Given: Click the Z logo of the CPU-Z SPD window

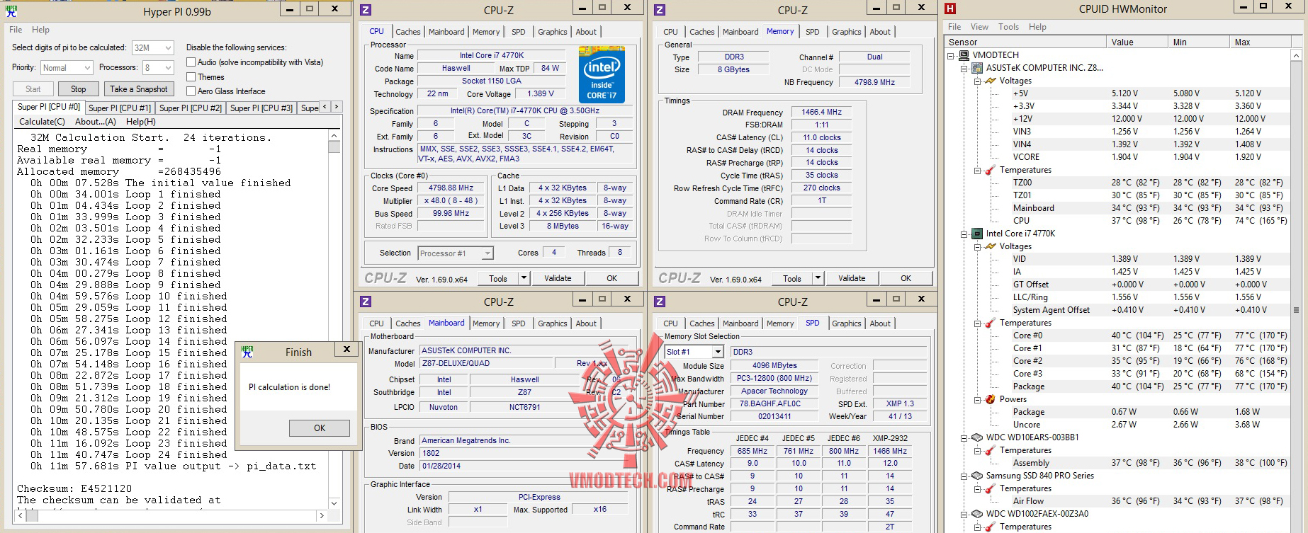Looking at the screenshot, I should (660, 301).
